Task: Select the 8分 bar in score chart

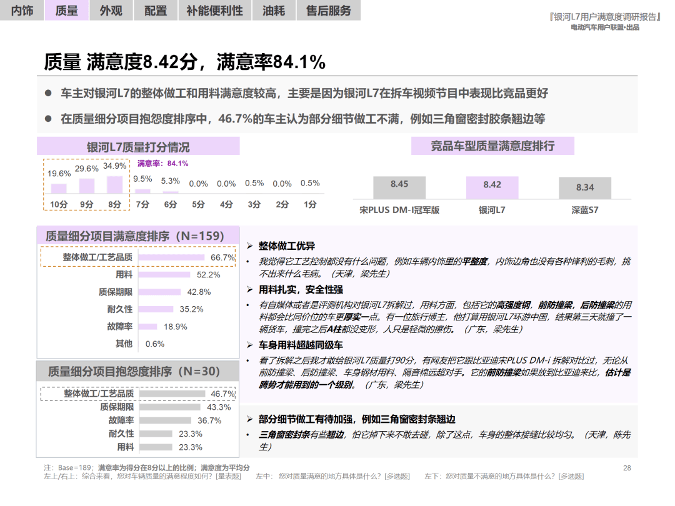Action: (x=114, y=185)
